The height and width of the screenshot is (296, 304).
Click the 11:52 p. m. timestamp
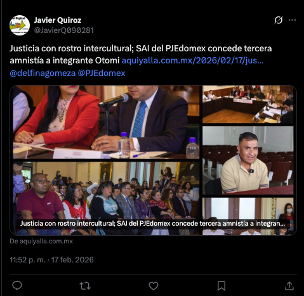[x=27, y=260]
